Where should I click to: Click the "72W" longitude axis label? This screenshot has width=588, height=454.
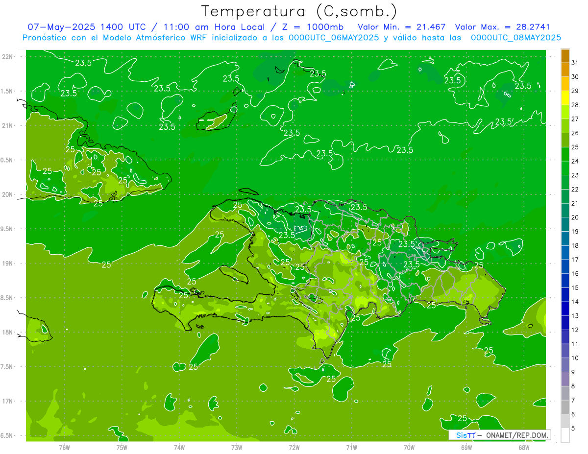coord(294,447)
